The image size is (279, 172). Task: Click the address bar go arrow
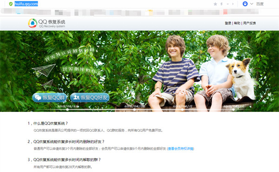233,4
